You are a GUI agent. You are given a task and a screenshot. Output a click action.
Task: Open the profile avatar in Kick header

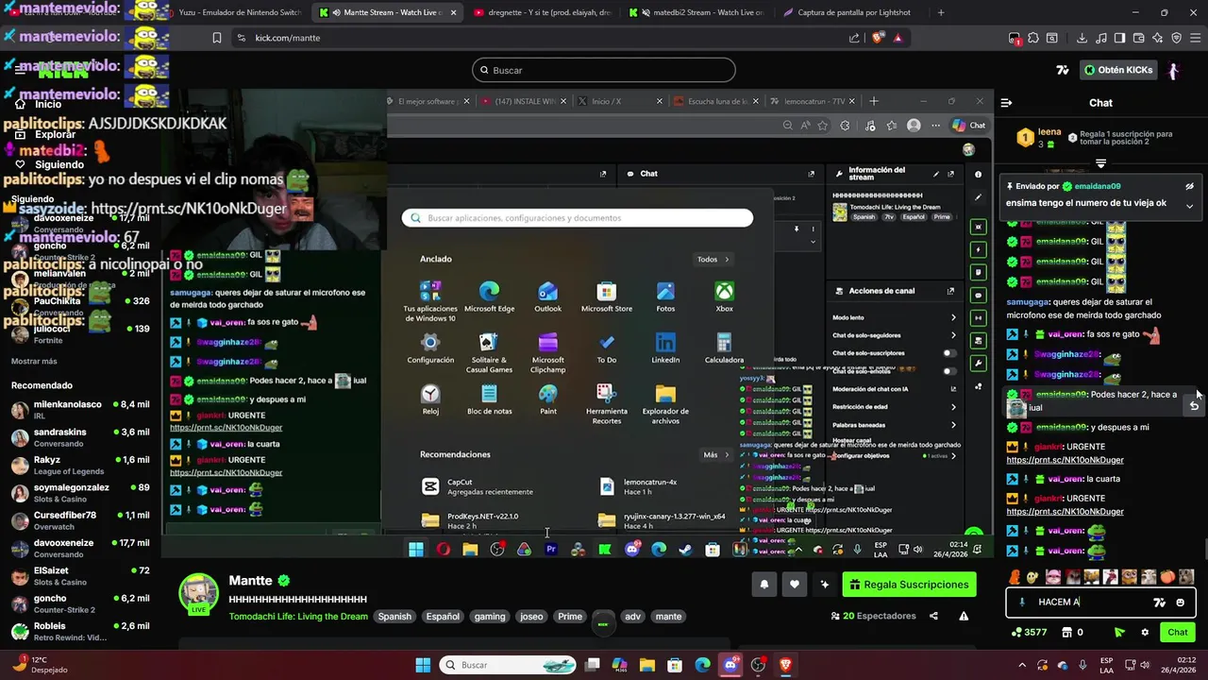coord(1174,70)
